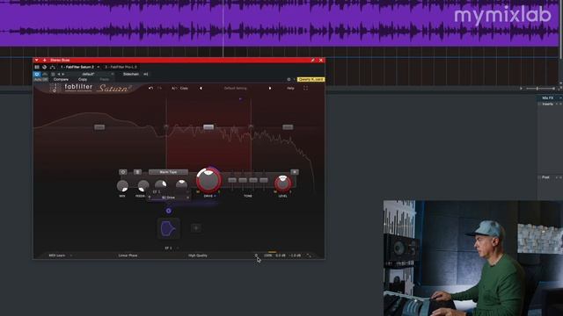Click the icon beside band power button
Screen dimensions: 563x316
point(137,172)
